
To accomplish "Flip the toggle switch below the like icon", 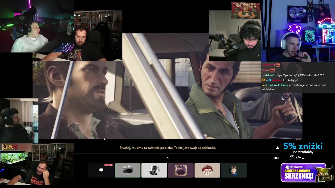I will click(x=276, y=158).
